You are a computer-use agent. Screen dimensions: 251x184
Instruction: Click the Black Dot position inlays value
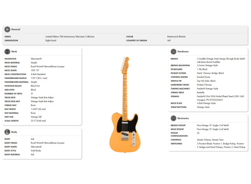point(35,86)
